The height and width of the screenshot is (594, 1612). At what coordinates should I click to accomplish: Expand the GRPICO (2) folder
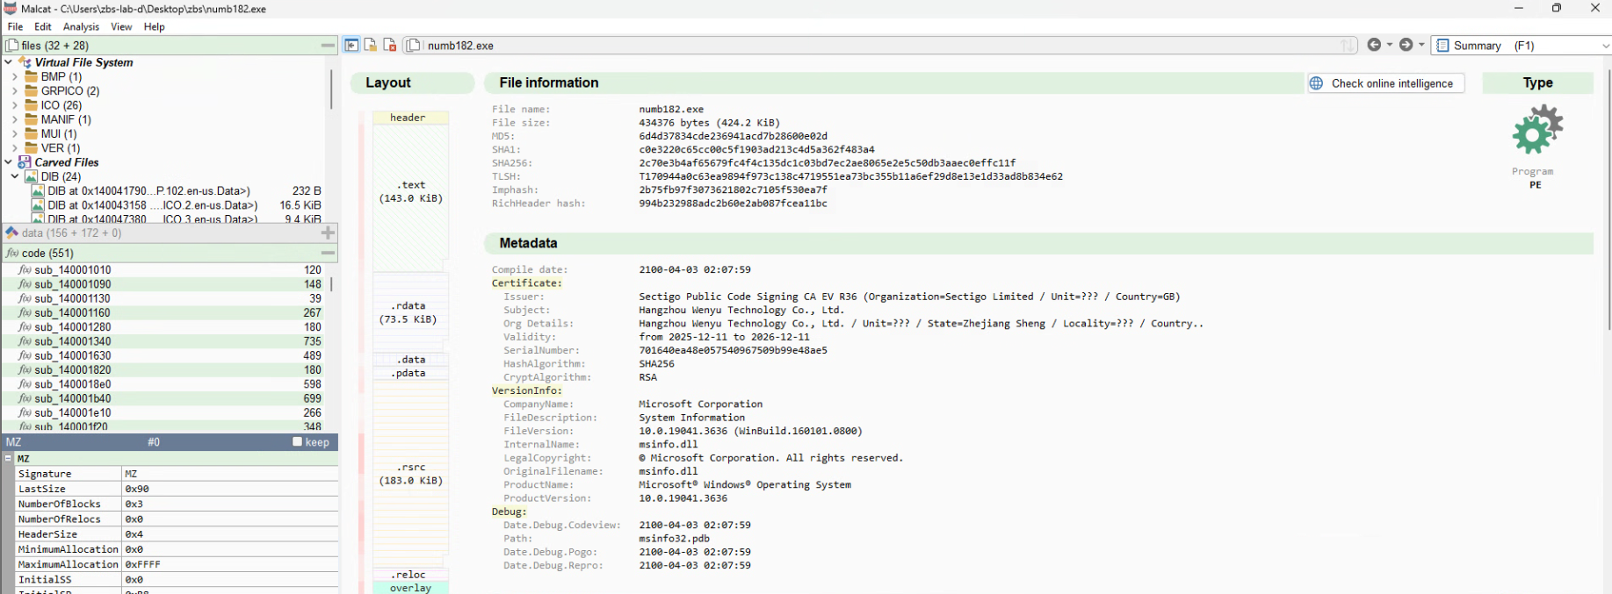point(15,90)
